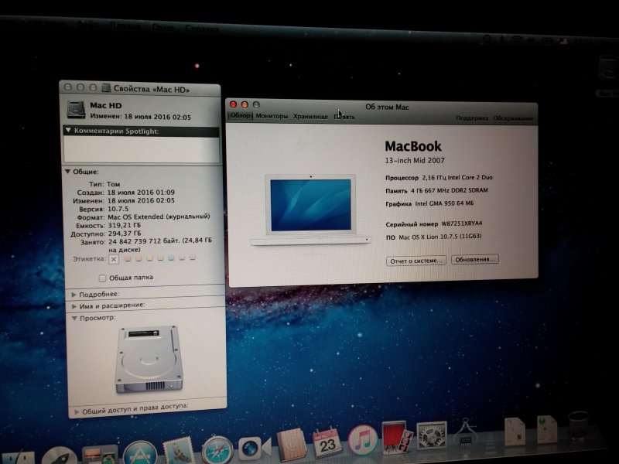619x464 pixels.
Task: Open the Calendar dock icon showing 23
Action: pos(327,443)
